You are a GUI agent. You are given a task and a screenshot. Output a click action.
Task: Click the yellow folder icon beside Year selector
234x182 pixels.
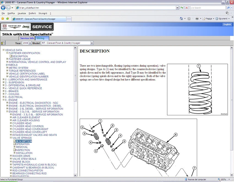tap(3, 43)
